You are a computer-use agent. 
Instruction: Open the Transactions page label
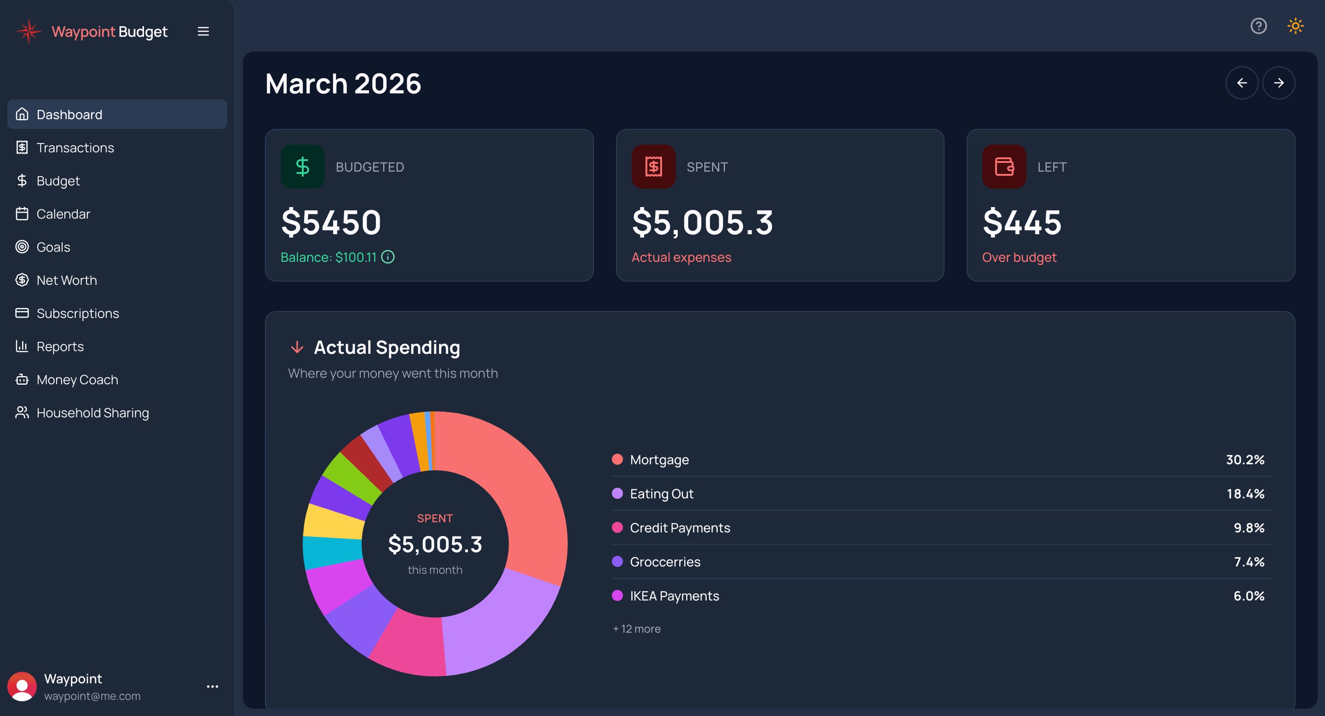point(75,148)
